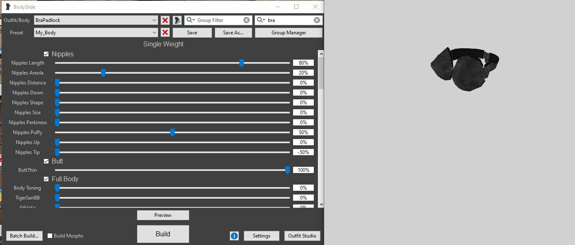
Task: Click the outfit group refresh icon
Action: (178, 20)
